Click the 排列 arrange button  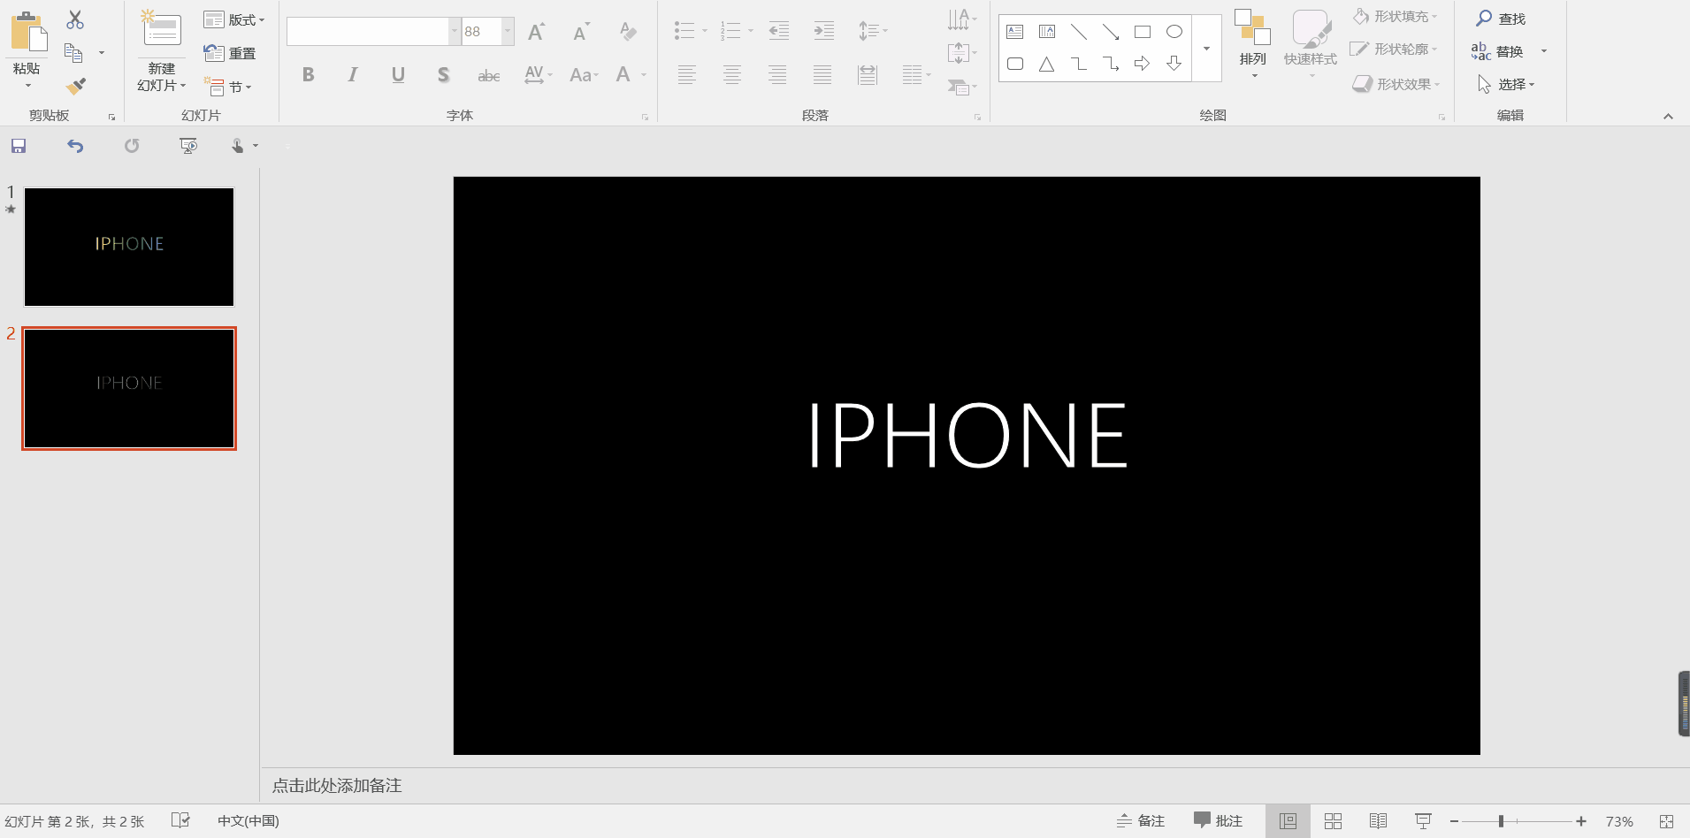[x=1253, y=42]
